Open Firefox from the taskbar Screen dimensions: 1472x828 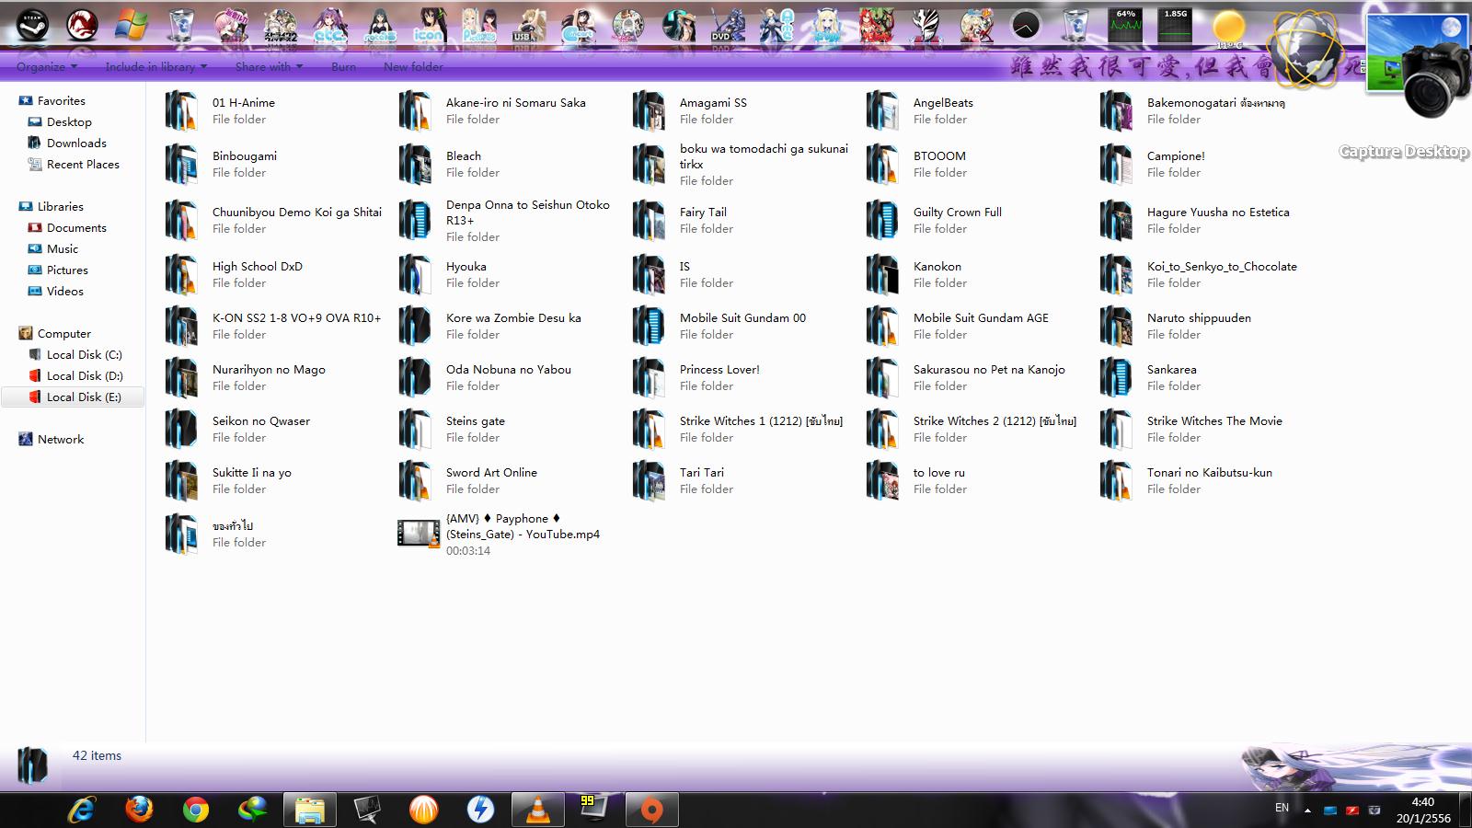tap(139, 810)
